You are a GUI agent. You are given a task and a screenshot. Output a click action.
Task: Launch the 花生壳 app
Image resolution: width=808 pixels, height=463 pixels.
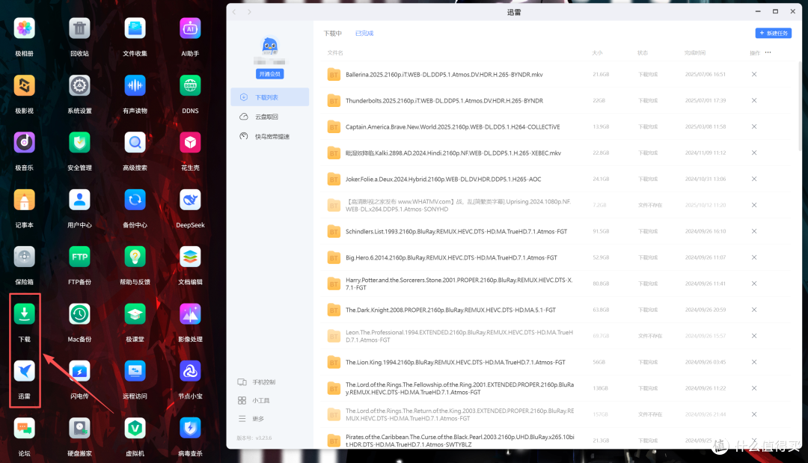click(190, 143)
